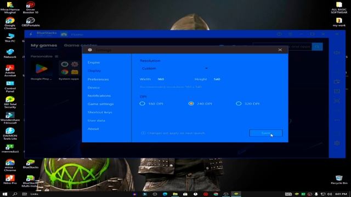
Task: Open Nitro Pro desktop icon
Action: 10,179
